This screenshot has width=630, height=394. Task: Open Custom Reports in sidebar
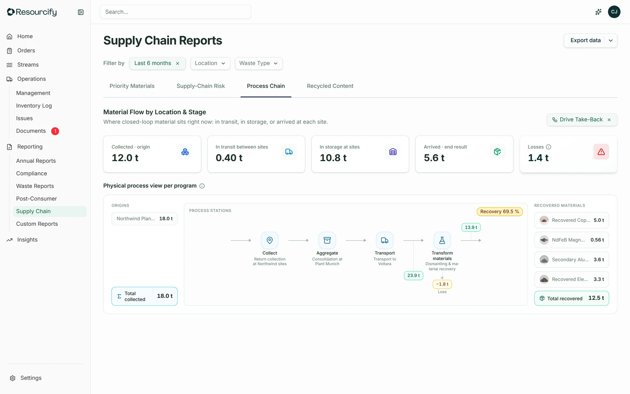(37, 224)
